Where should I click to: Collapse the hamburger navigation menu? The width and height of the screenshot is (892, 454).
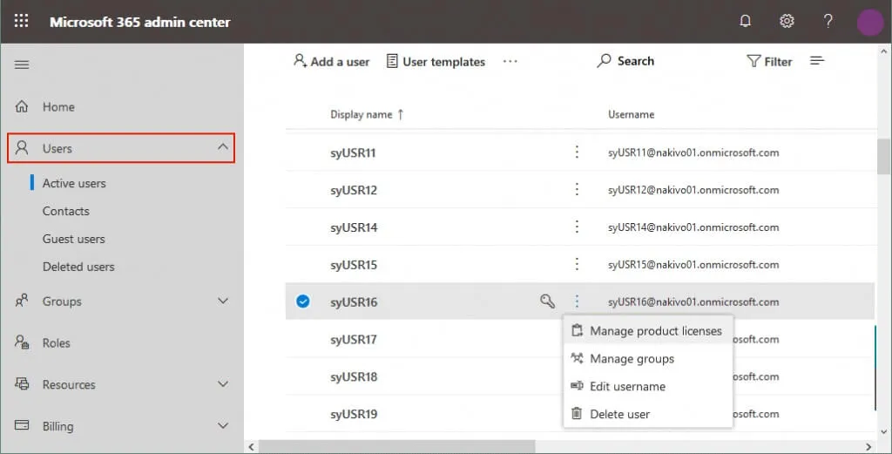point(22,64)
